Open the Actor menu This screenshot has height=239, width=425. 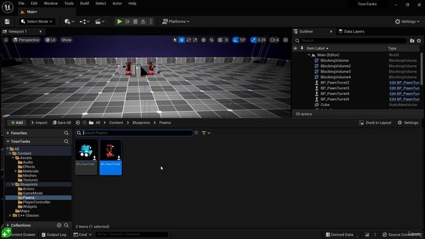point(117,3)
